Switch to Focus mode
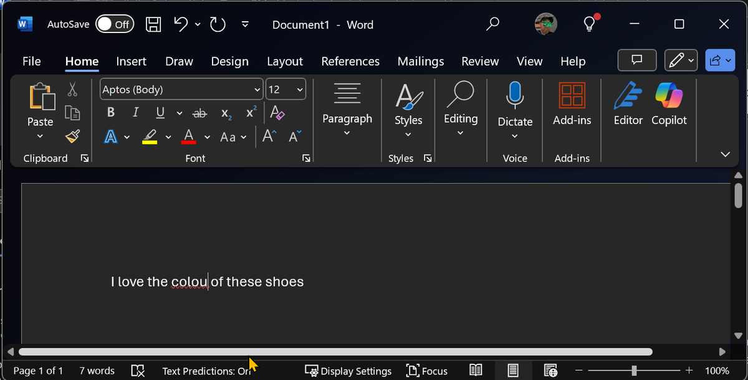This screenshot has height=380, width=748. point(427,371)
